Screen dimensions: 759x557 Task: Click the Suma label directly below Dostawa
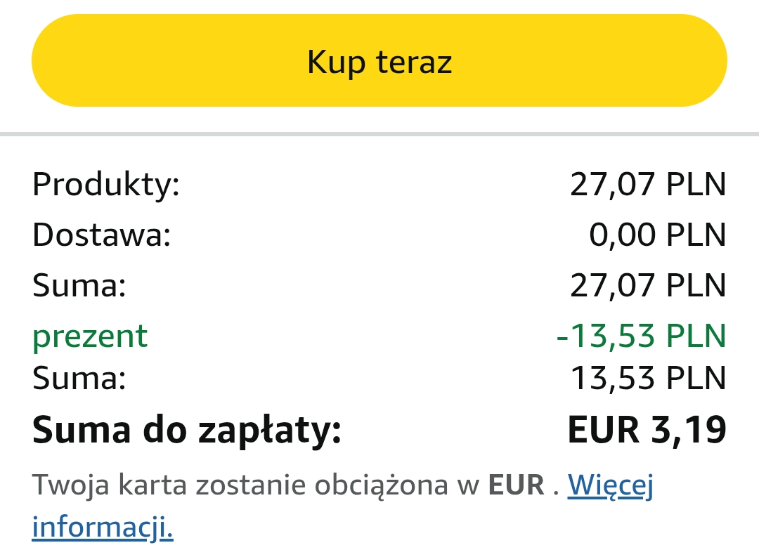tap(79, 285)
